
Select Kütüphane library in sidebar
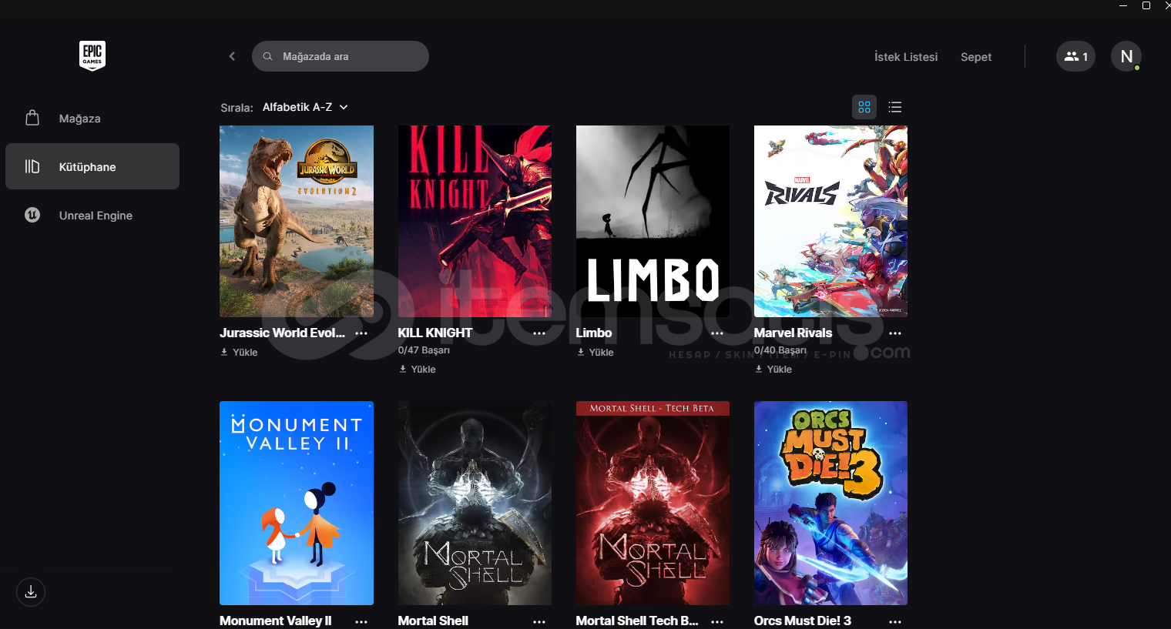pyautogui.click(x=92, y=166)
